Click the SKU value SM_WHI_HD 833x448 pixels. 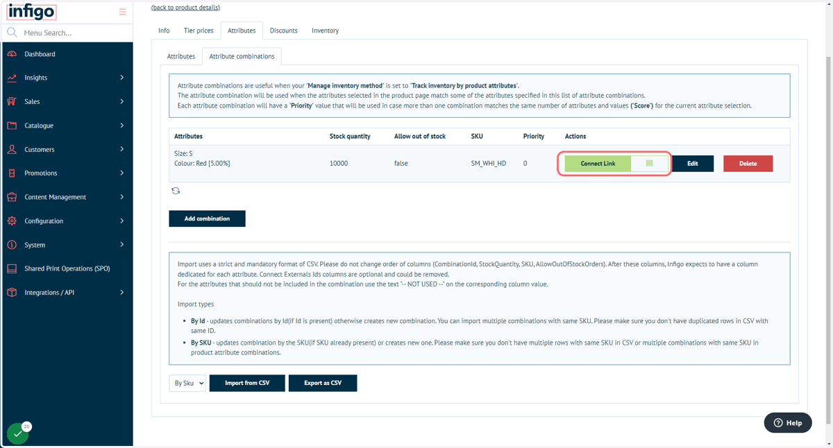(489, 164)
